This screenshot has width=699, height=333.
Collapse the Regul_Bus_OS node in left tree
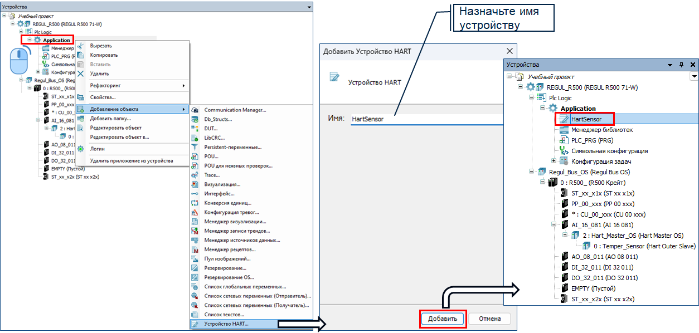21,80
